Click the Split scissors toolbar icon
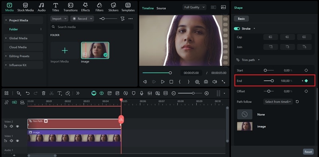 pos(51,93)
